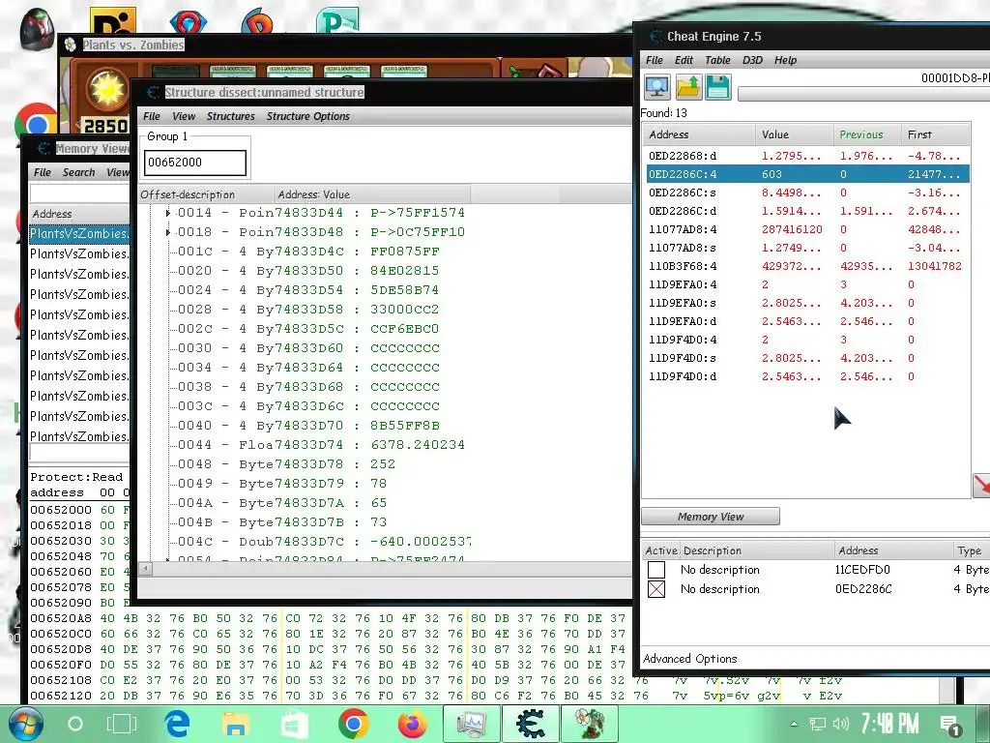Open Memory Viewer File menu
The width and height of the screenshot is (990, 743).
[x=43, y=172]
